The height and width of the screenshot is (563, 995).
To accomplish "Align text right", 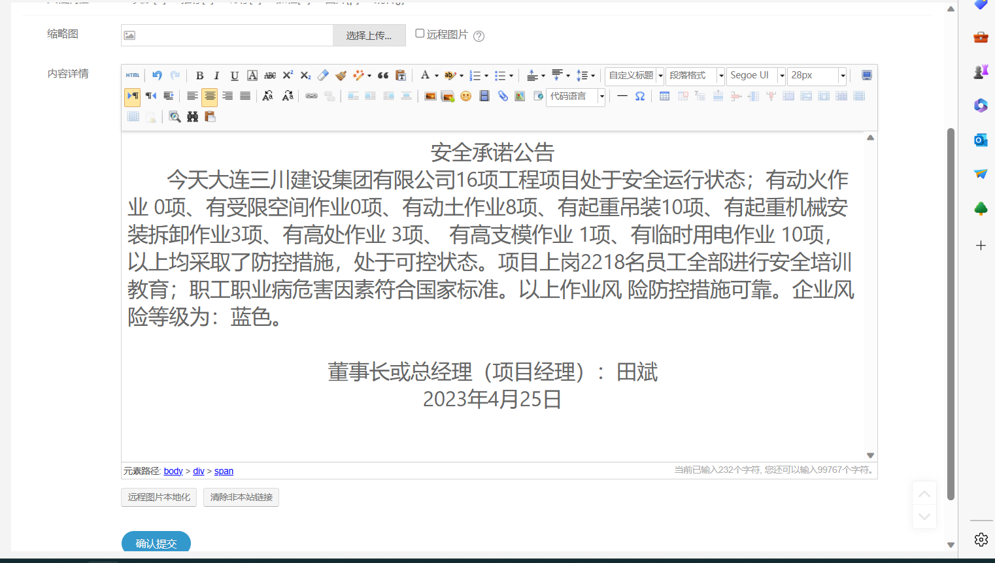I will (228, 97).
